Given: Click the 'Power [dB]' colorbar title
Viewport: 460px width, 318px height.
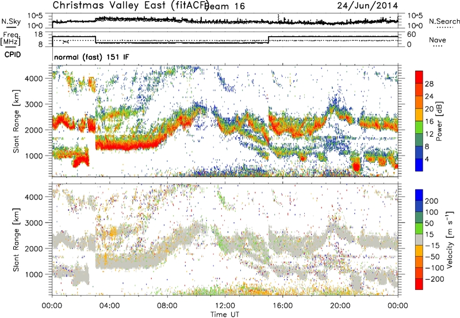Looking at the screenshot, I should click(x=439, y=121).
